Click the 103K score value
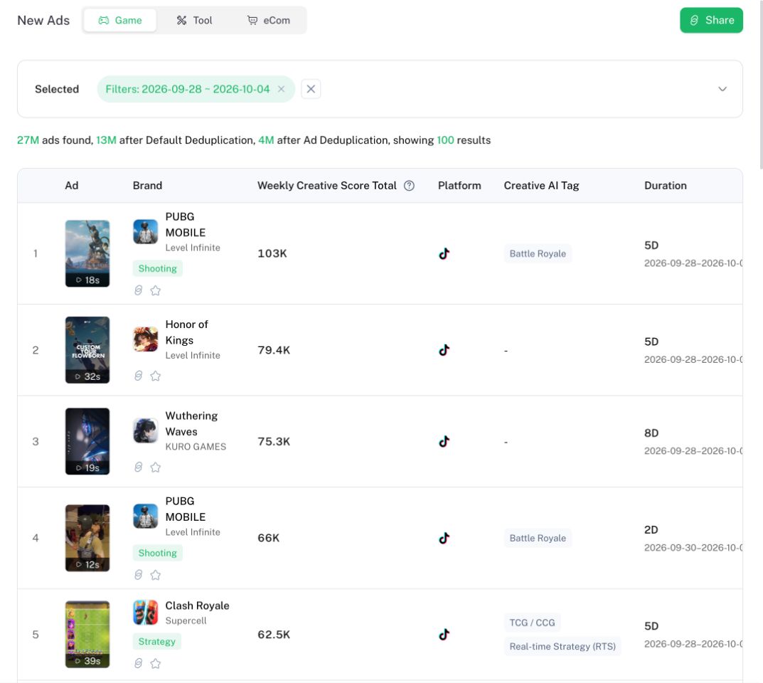763x683 pixels. click(x=272, y=253)
